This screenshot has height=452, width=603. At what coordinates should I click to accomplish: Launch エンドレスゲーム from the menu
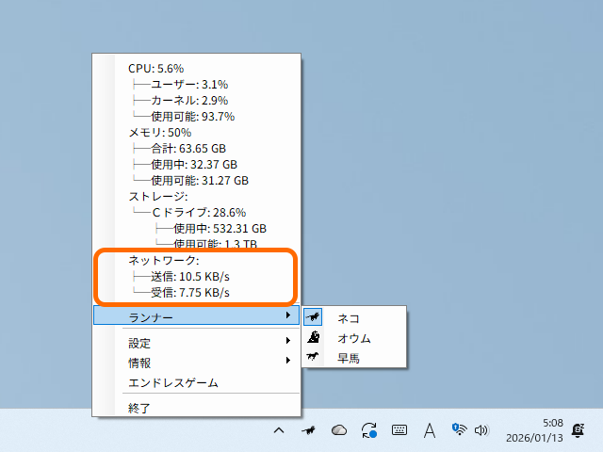[196, 382]
